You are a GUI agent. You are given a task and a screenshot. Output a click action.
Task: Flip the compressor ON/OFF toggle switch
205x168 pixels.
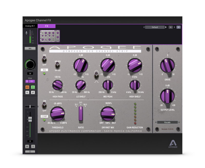click(x=44, y=106)
